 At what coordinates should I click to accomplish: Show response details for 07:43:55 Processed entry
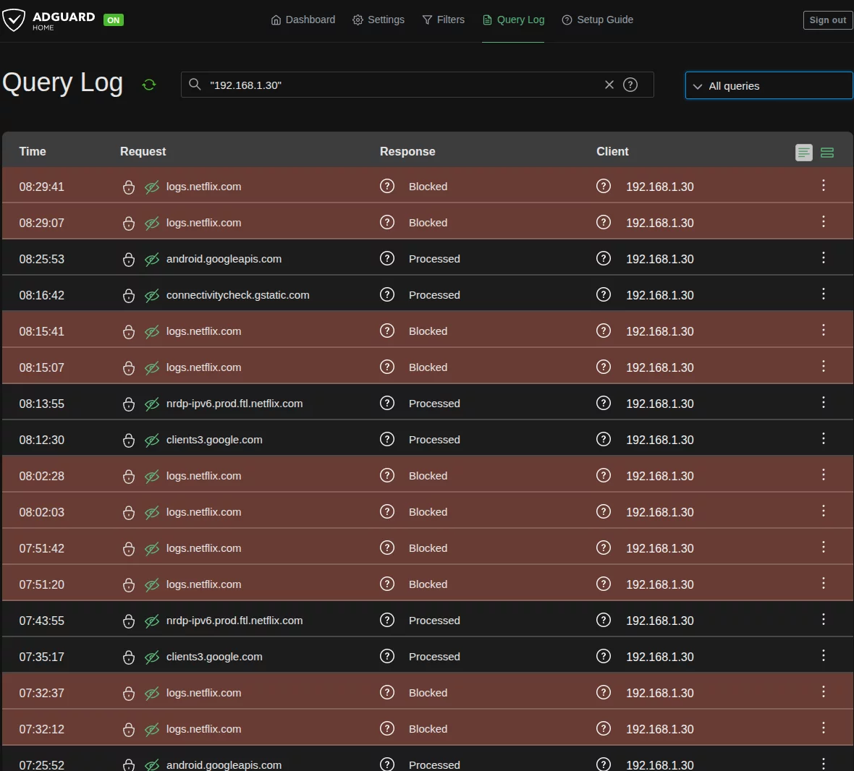[x=386, y=620]
